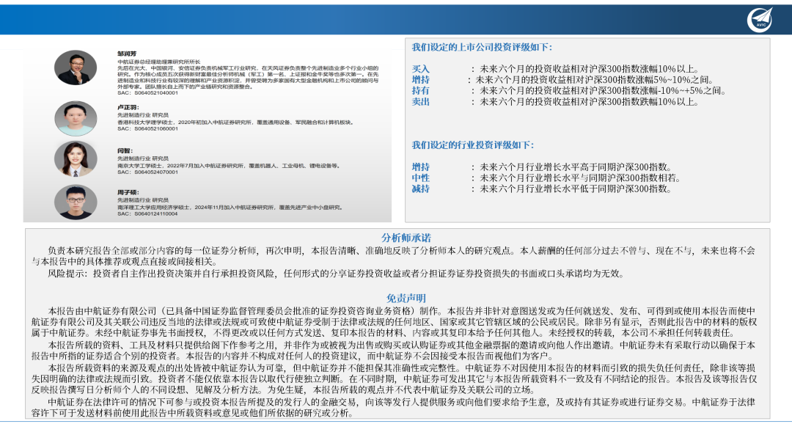Click the 减持 definition mentioning 低于同期沪深300指数
The width and height of the screenshot is (792, 446).
(x=576, y=189)
